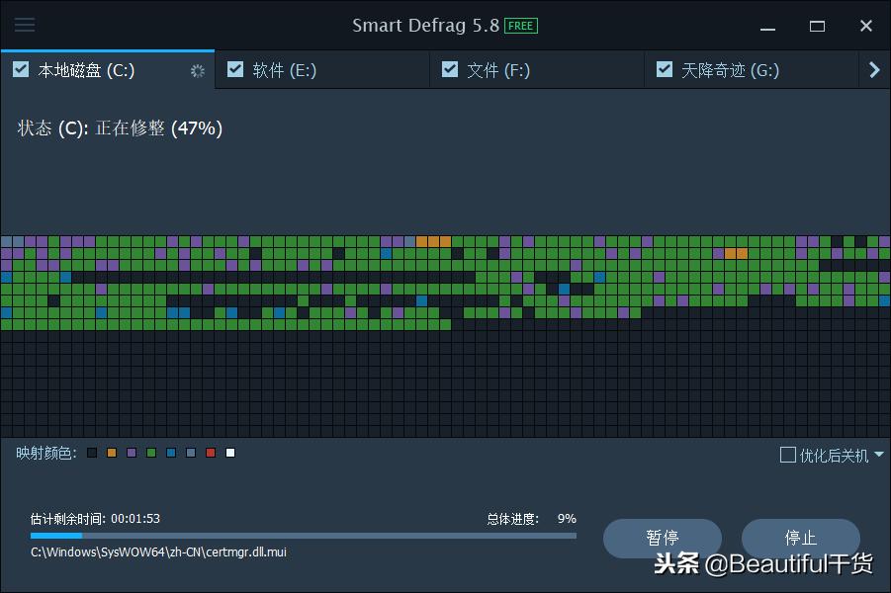The height and width of the screenshot is (593, 891).
Task: Click the 暂停 pause button
Action: (x=663, y=539)
